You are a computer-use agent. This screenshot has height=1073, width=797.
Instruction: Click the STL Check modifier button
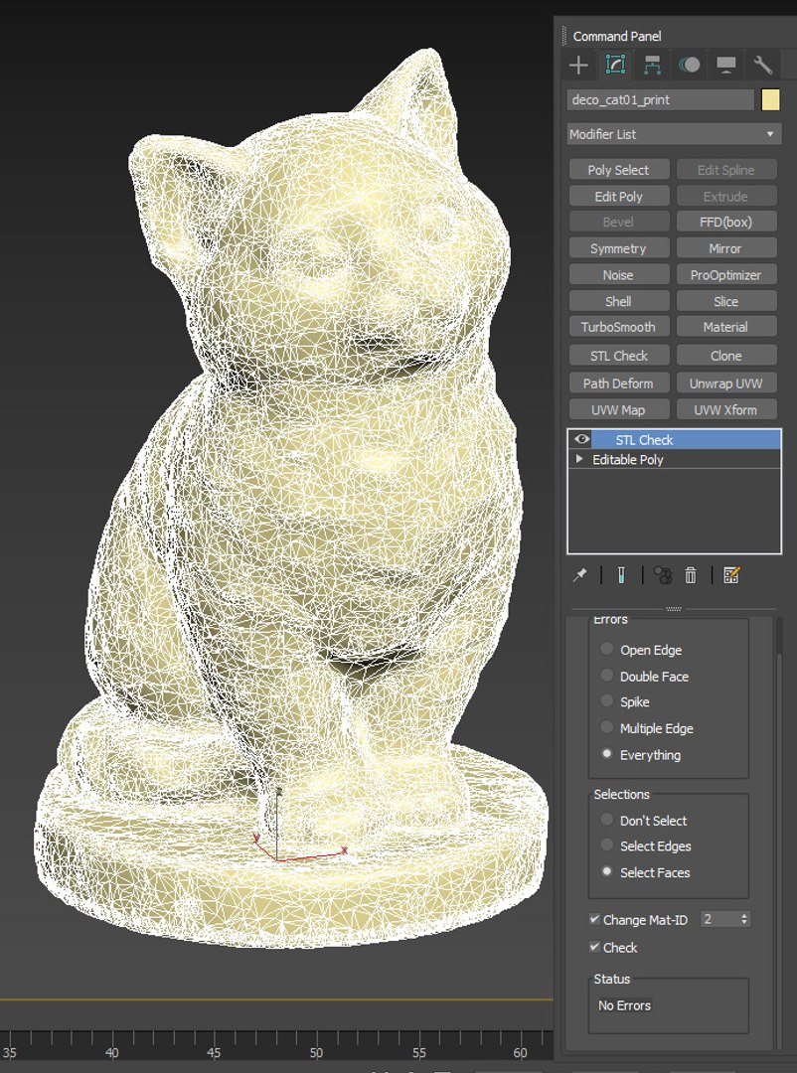pos(618,356)
